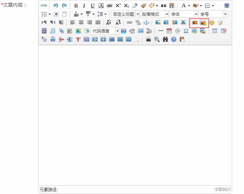Click the 元素路径 status label

48,189
